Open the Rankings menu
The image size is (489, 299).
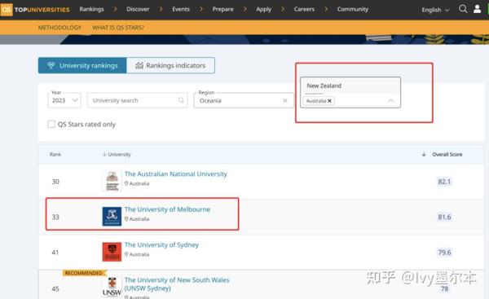tap(91, 9)
